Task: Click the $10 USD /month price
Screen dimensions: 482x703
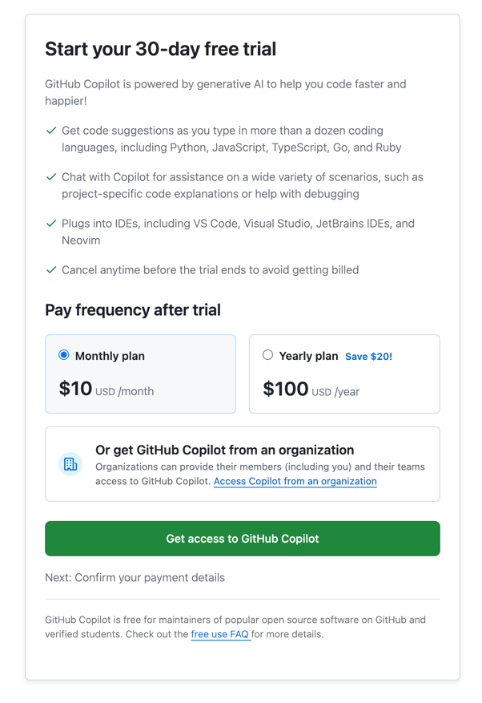Action: 106,390
